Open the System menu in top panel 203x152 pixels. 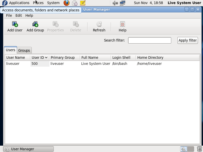pos(53,3)
